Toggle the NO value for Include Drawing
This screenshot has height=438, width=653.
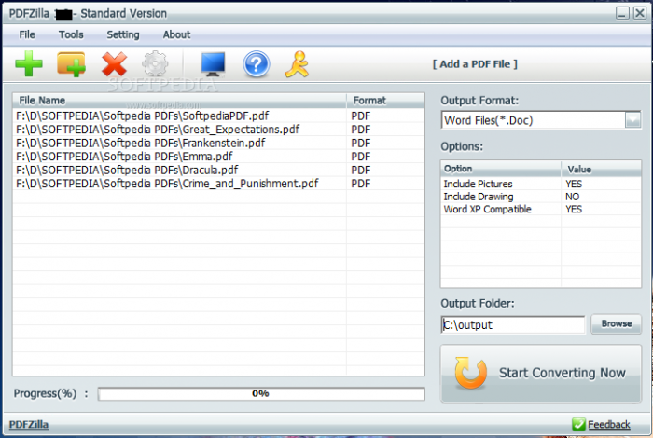point(572,197)
